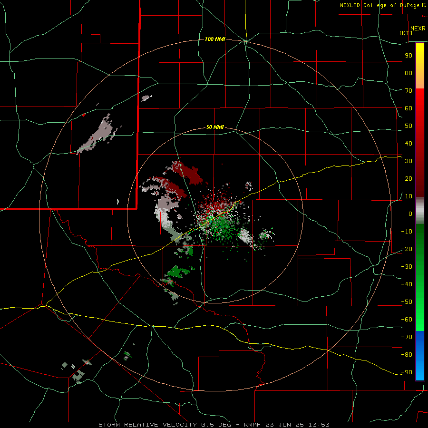
Task: Click the 30 value on the velocity scale
Action: pyautogui.click(x=409, y=161)
